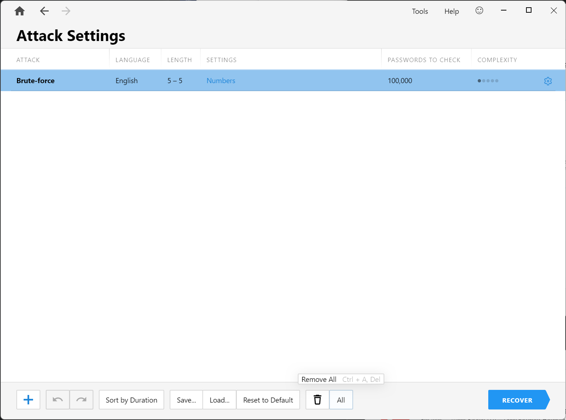This screenshot has height=420, width=566.
Task: Add a new attack with plus button
Action: (28, 400)
